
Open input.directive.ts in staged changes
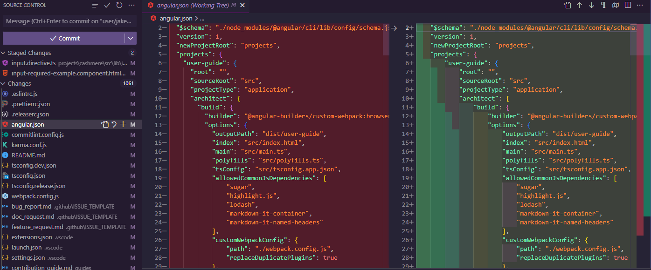(x=71, y=63)
